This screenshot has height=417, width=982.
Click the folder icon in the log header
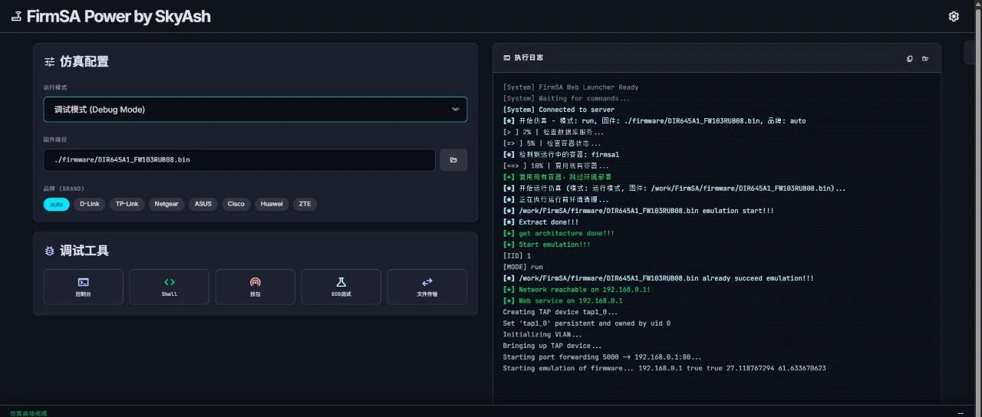point(925,58)
